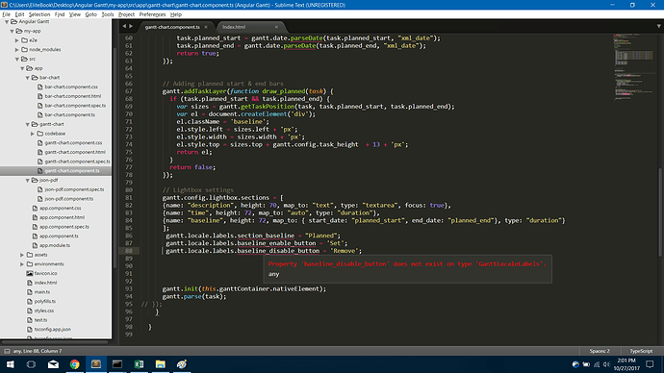Collapse the Angular Gantt root folder
Screen dimensions: 664x373
(7, 21)
